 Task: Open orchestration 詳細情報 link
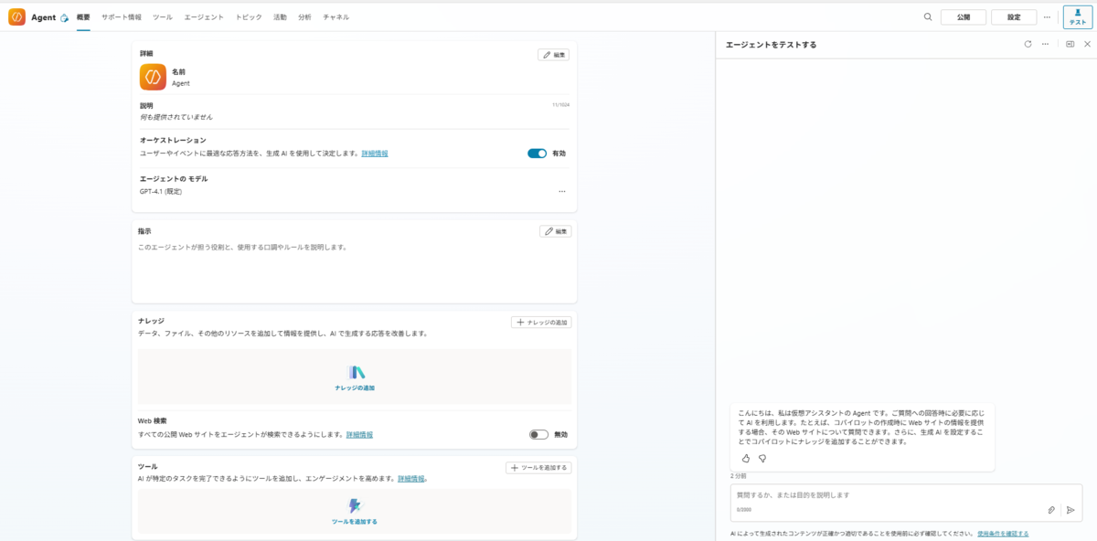(x=375, y=154)
